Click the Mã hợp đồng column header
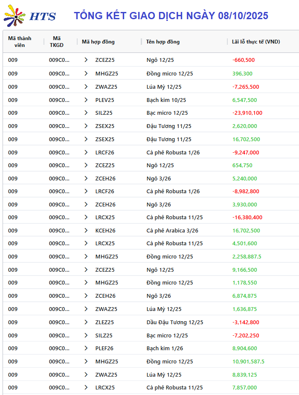 coord(98,42)
